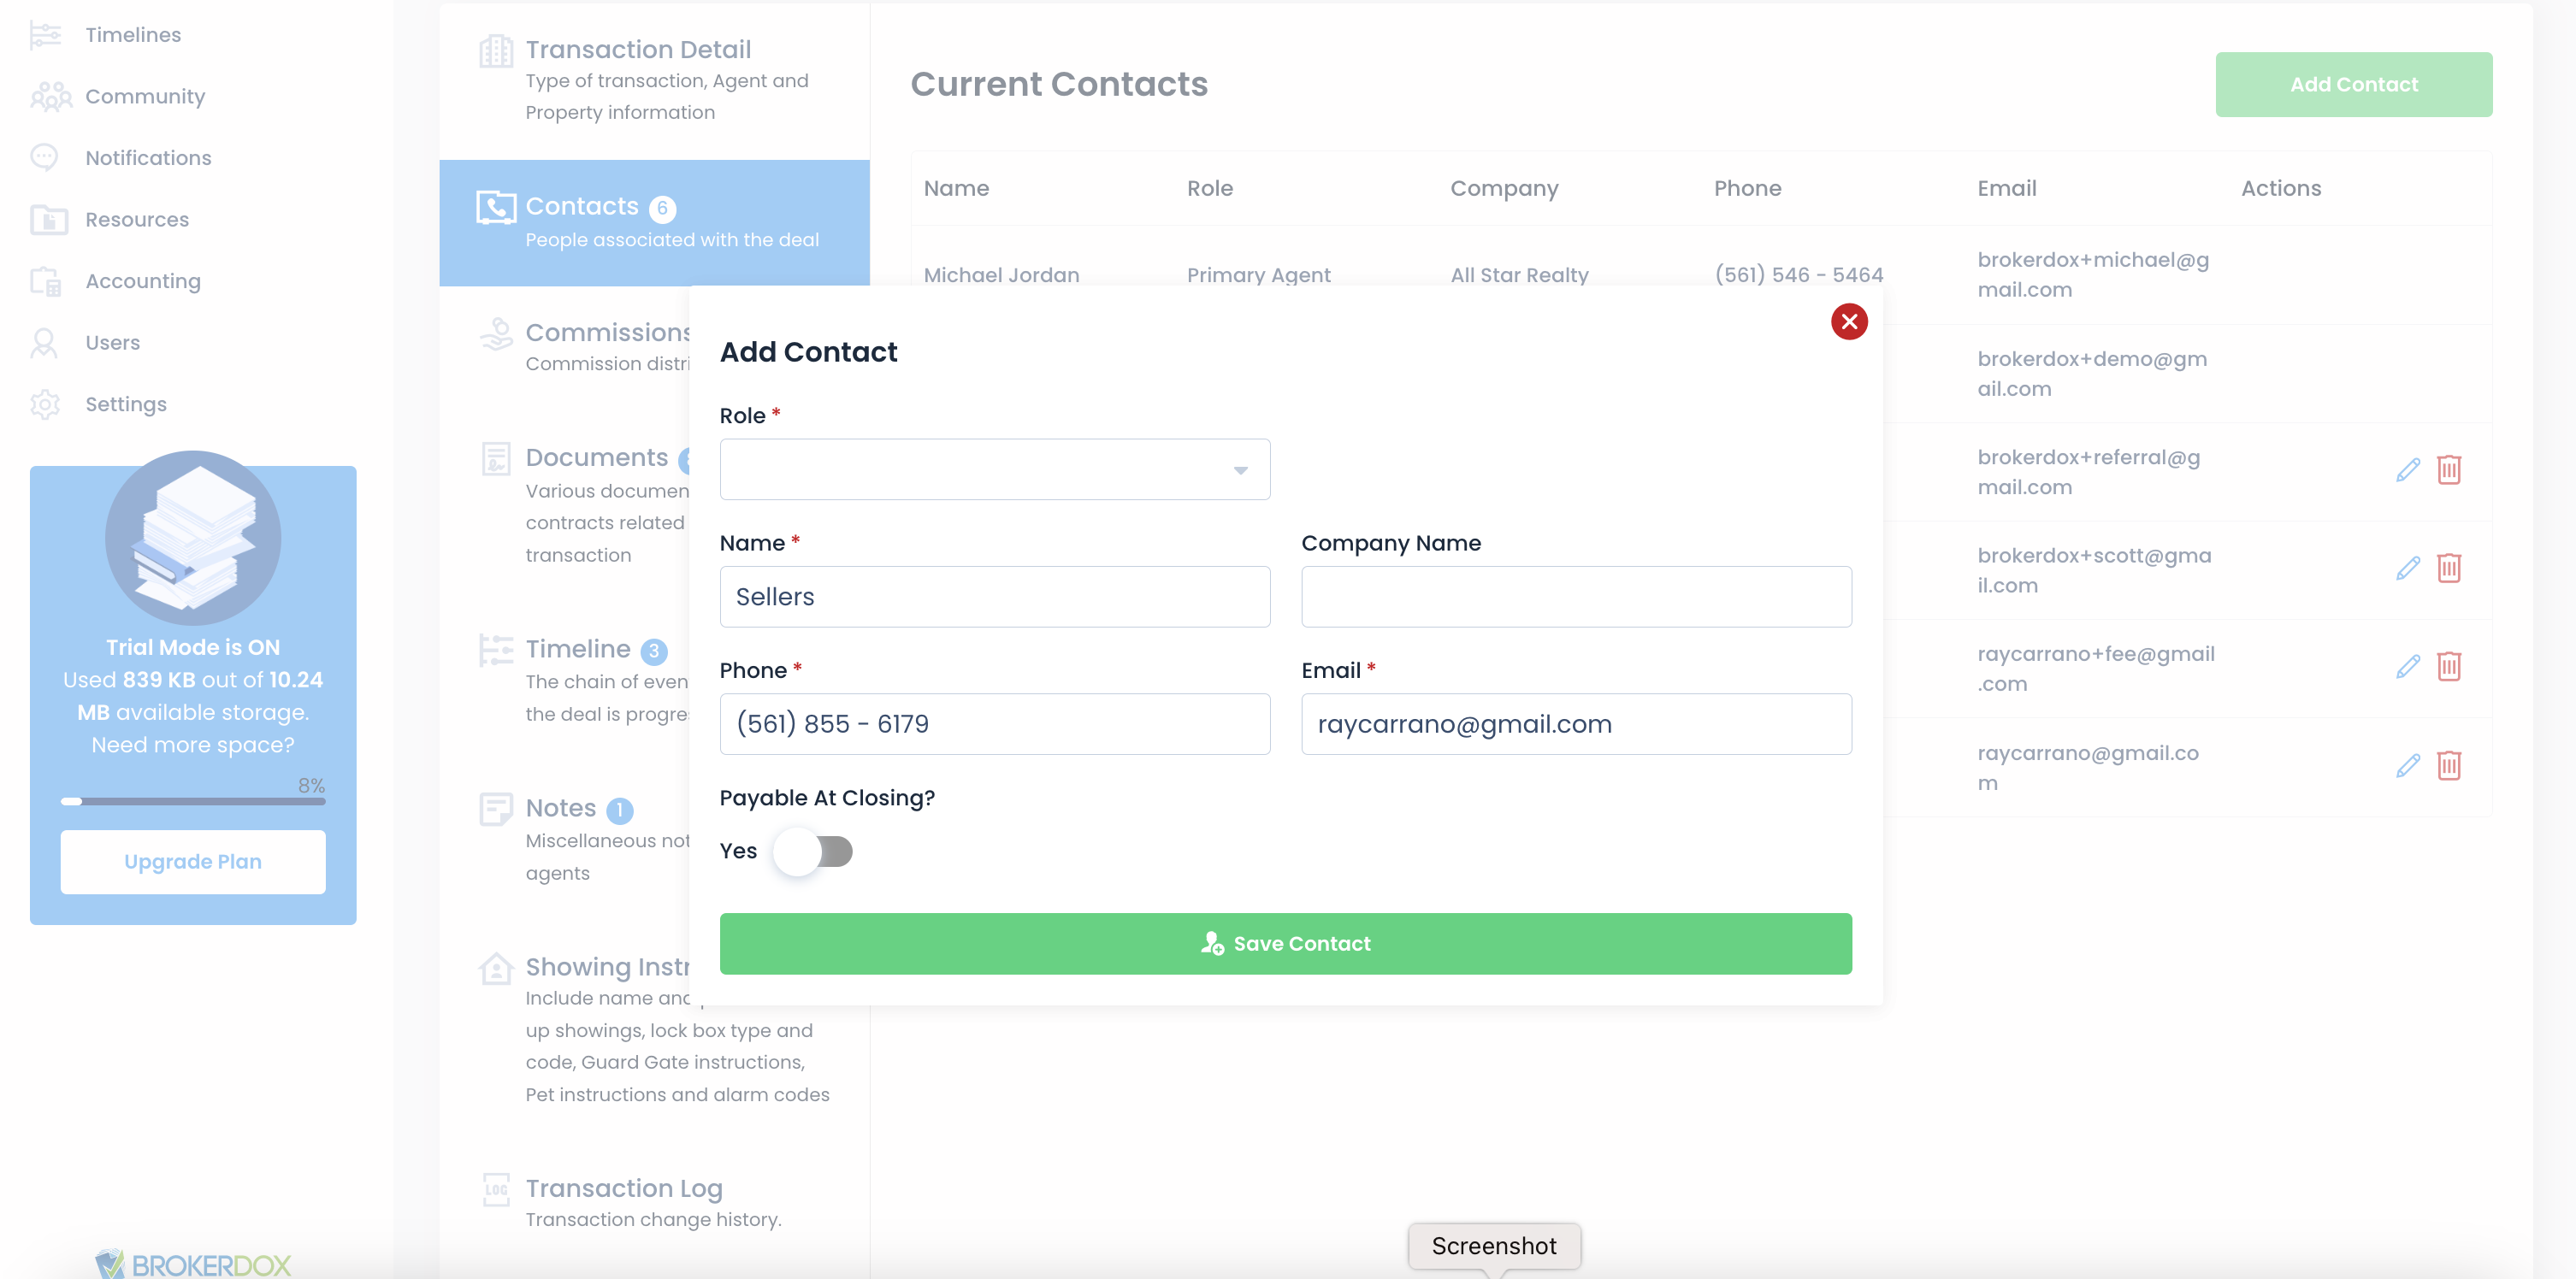Click the Accounting calculator icon

pyautogui.click(x=46, y=282)
